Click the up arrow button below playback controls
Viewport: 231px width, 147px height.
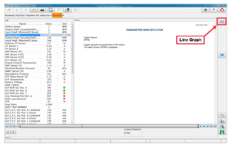point(8,132)
